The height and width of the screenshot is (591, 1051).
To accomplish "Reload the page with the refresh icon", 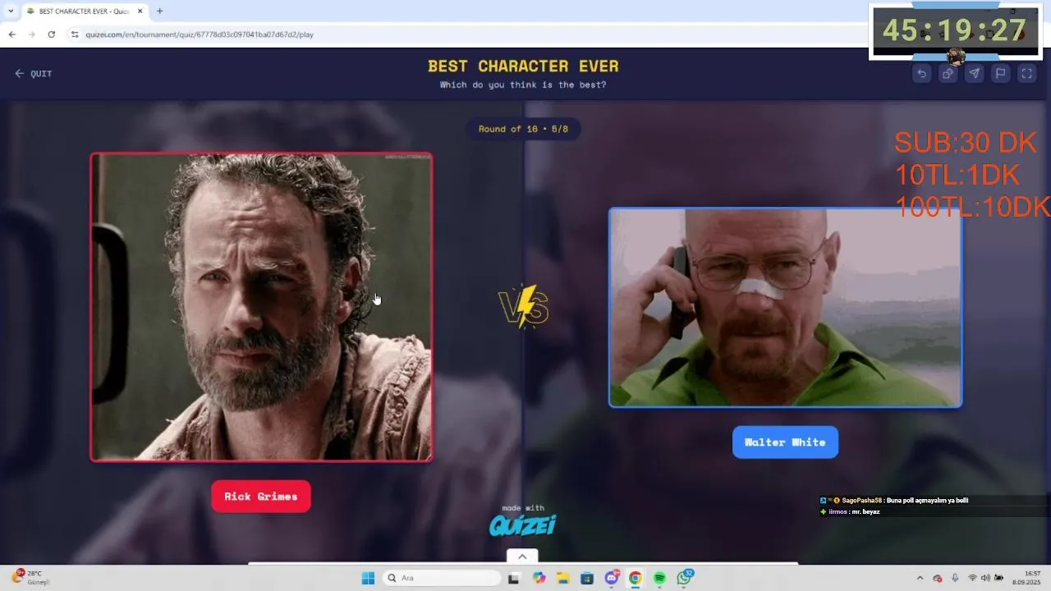I will [51, 34].
